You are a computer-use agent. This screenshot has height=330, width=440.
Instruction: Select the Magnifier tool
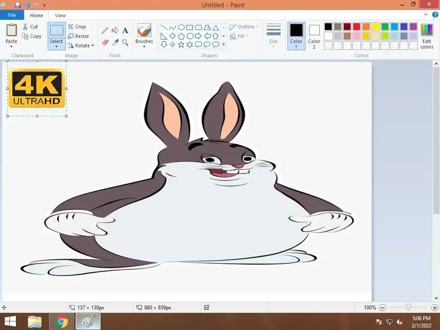pos(125,43)
